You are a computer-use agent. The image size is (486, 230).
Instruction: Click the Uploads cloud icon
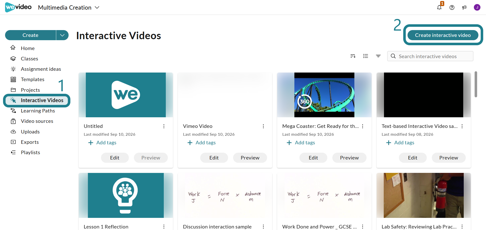13,132
